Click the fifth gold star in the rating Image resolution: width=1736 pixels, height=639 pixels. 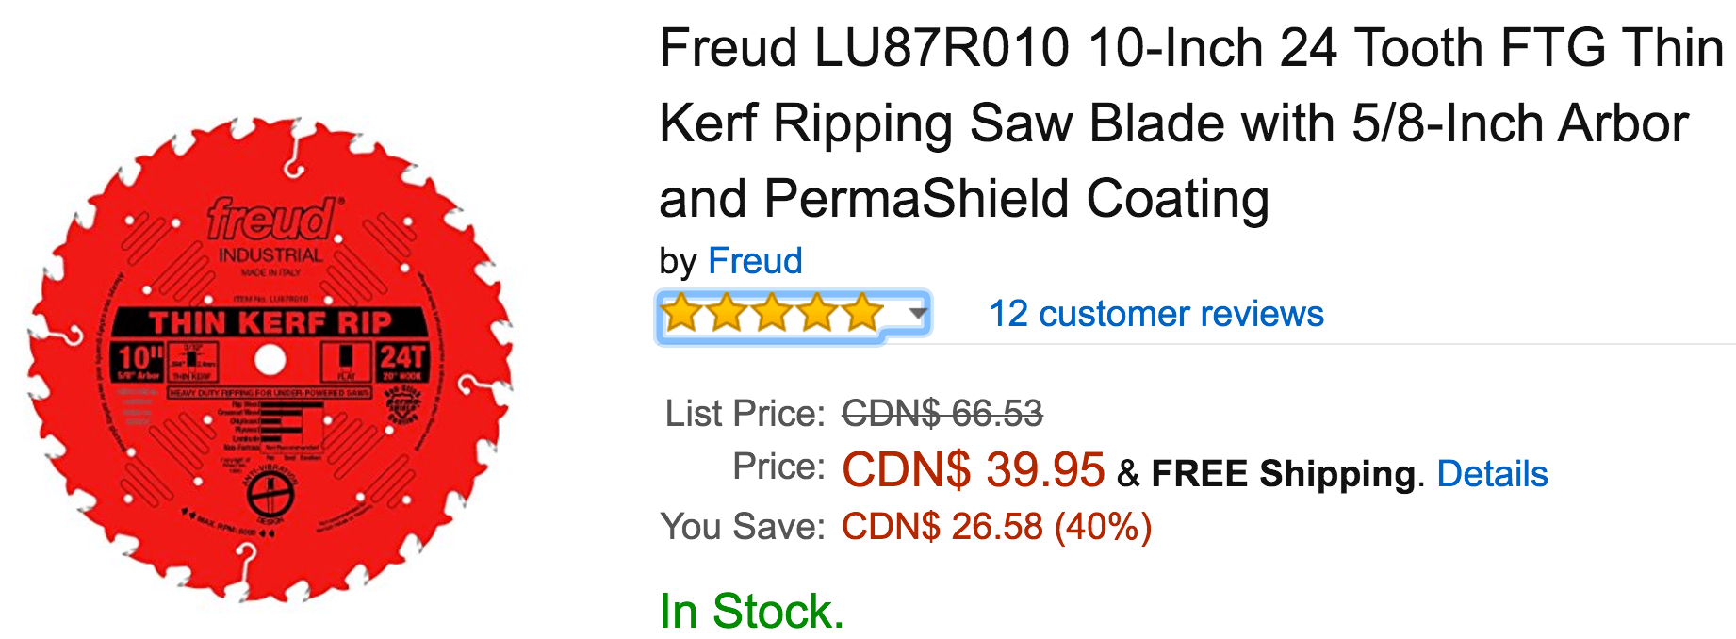pyautogui.click(x=861, y=313)
